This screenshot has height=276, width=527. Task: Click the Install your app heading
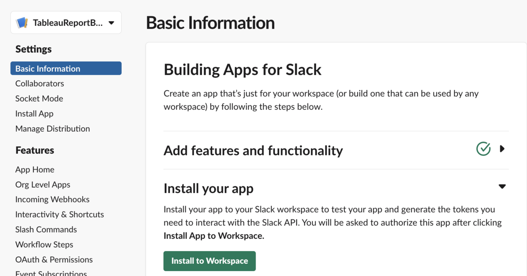click(x=209, y=189)
